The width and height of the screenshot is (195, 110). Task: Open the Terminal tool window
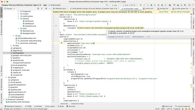click(71, 106)
